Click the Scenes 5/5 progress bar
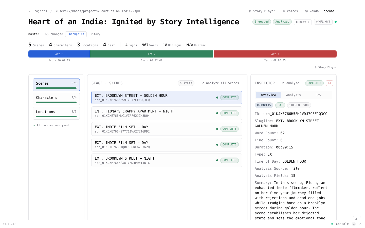Screen dimensions: 365x228 56,88
